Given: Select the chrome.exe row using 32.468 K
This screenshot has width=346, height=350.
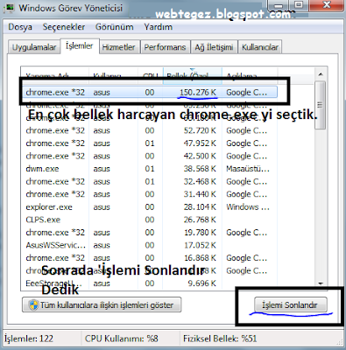Looking at the screenshot, I should click(x=150, y=182).
